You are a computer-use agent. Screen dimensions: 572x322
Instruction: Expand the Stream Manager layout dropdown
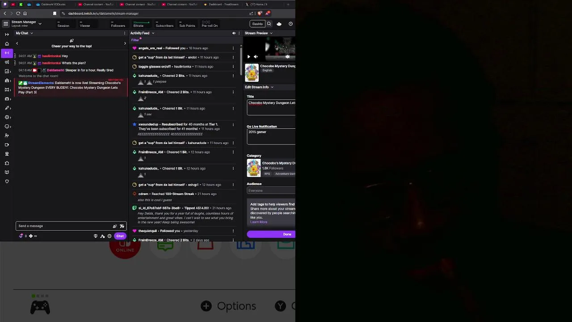click(40, 23)
